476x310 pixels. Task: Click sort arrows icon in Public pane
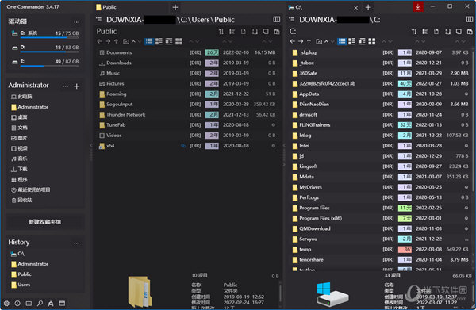(221, 32)
